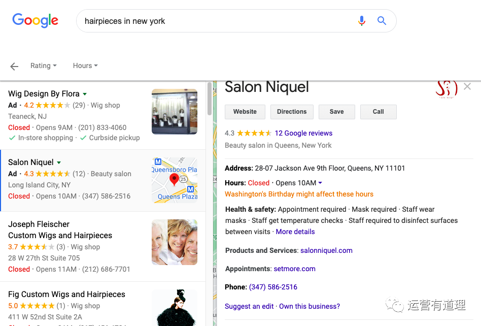The image size is (481, 326).
Task: Click the In-store shopping label
Action: [x=45, y=138]
